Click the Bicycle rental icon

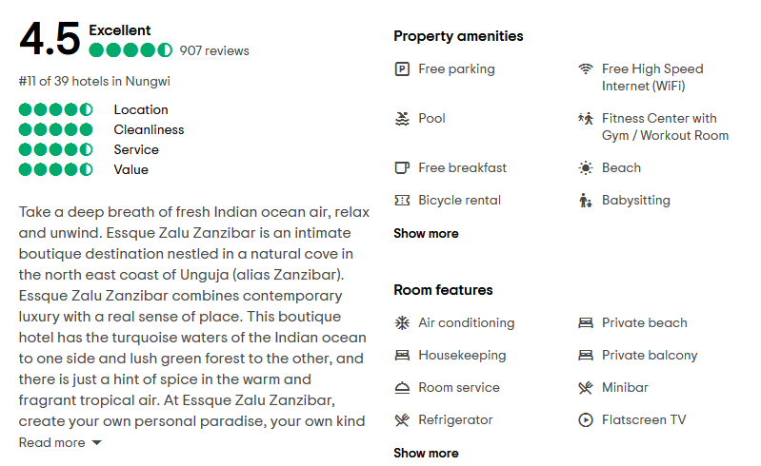click(x=402, y=201)
